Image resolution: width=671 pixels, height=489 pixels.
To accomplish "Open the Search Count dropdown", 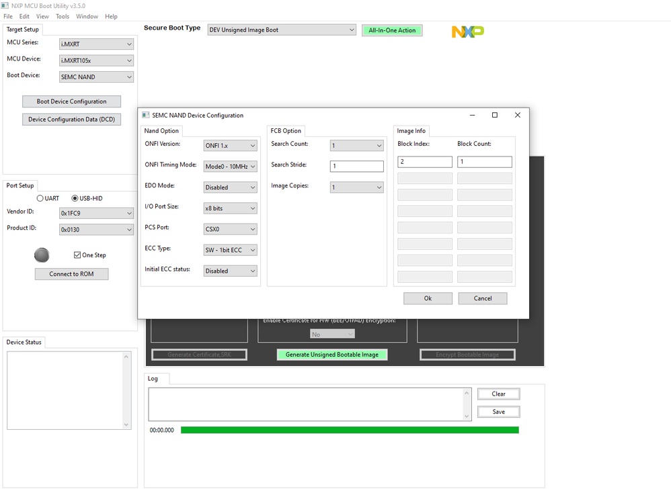I will pyautogui.click(x=356, y=146).
